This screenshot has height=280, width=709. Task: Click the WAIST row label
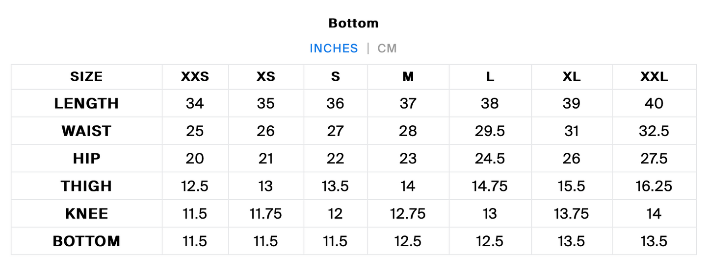point(86,131)
